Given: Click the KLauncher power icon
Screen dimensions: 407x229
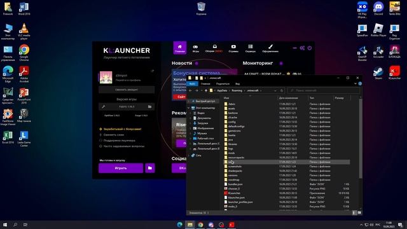Looking at the screenshot, I should [310, 48].
